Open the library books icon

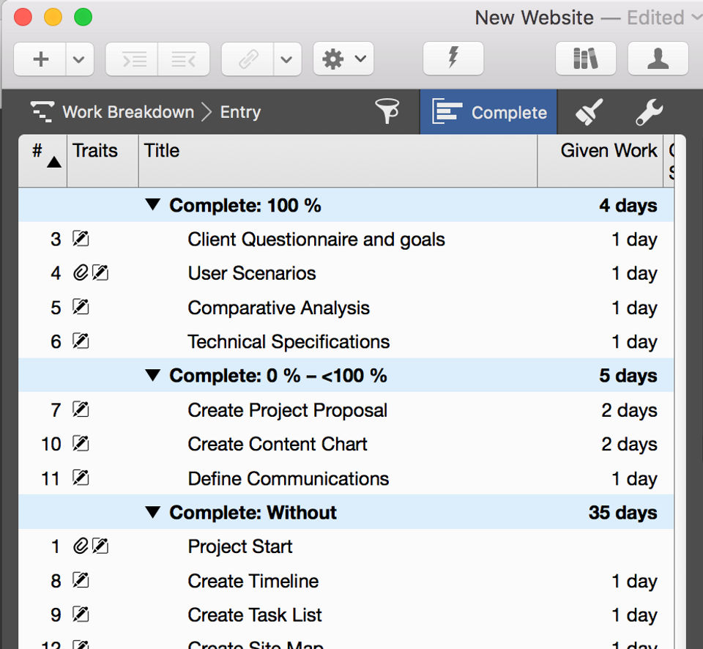click(585, 59)
